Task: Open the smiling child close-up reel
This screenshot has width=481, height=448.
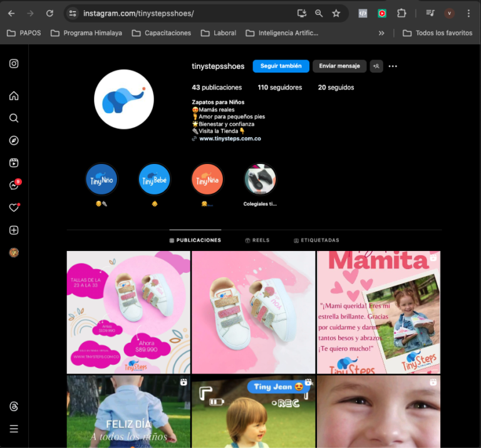Action: [378, 412]
